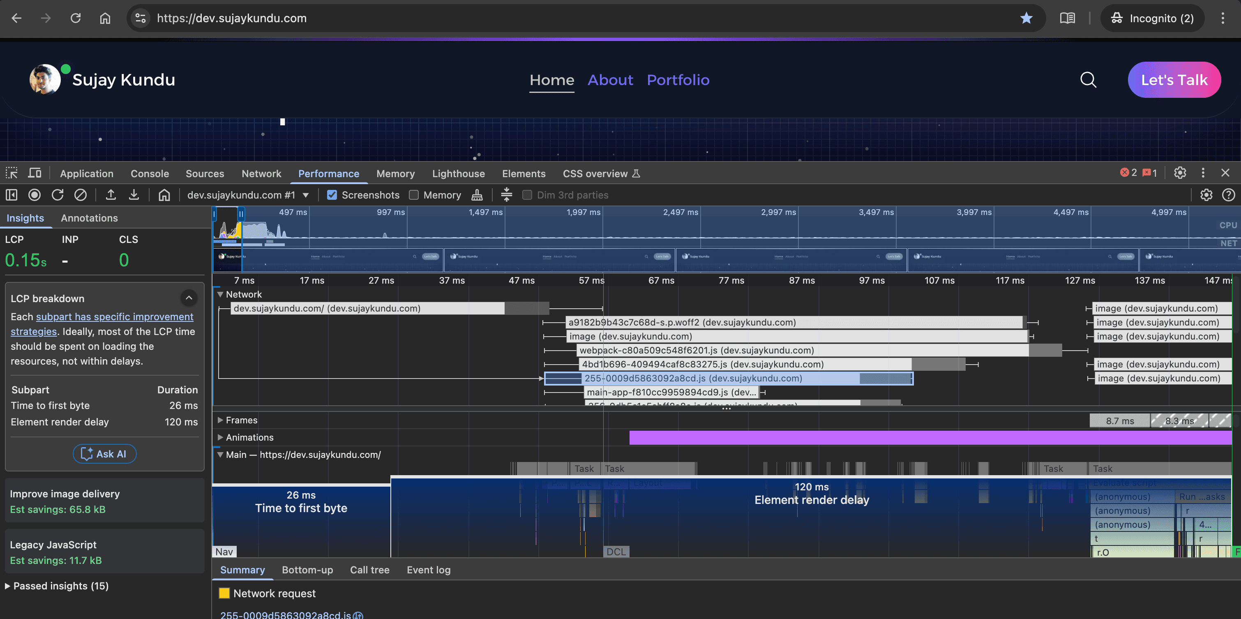Uncheck the Screenshots checkbox
This screenshot has height=619, width=1241.
pyautogui.click(x=332, y=194)
